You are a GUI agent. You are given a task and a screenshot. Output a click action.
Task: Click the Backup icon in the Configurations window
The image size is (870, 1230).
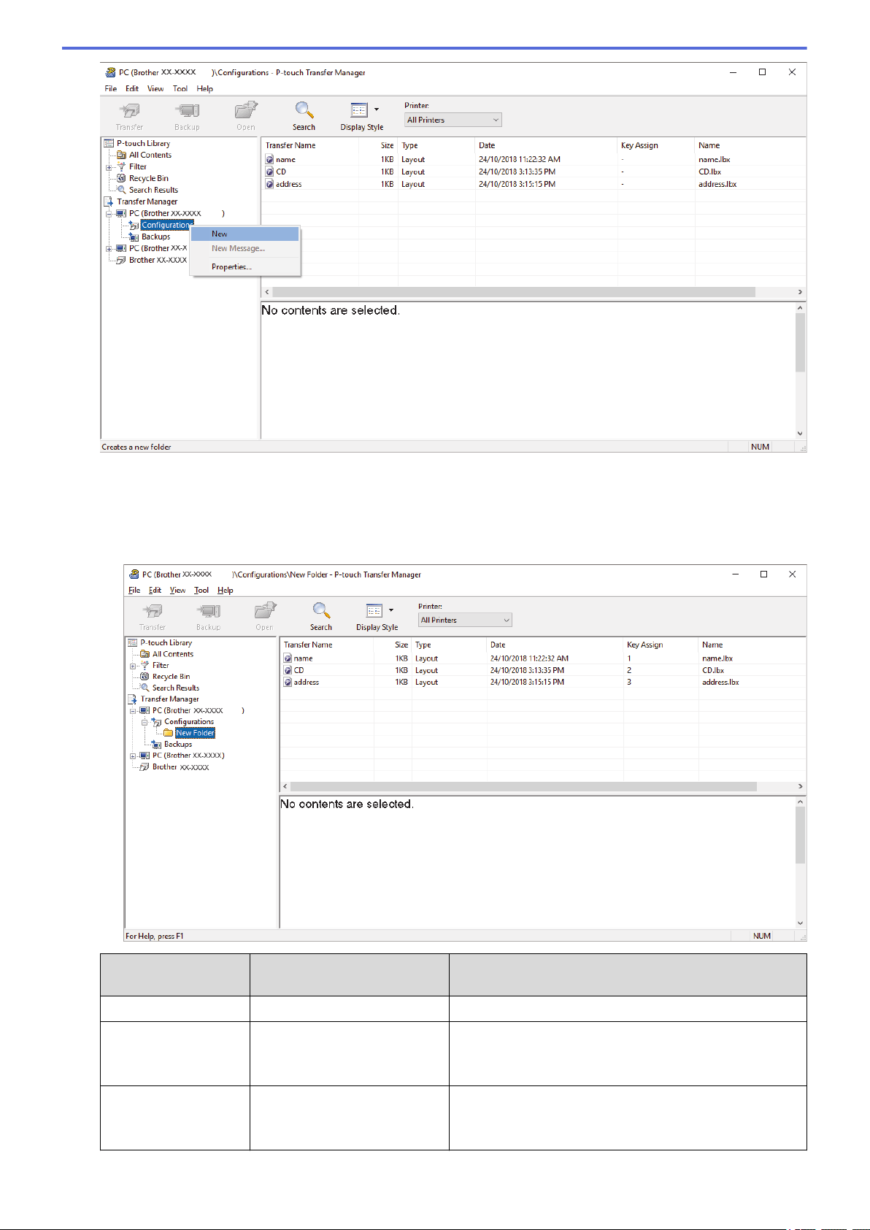click(x=187, y=111)
